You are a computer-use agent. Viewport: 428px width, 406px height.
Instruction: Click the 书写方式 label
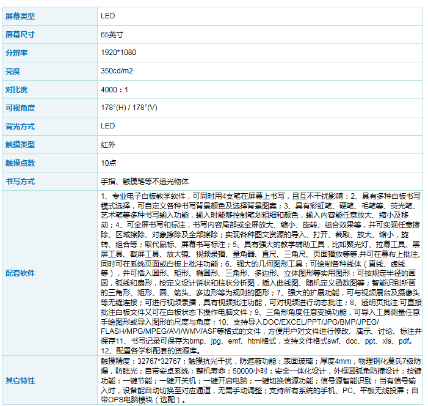click(20, 181)
